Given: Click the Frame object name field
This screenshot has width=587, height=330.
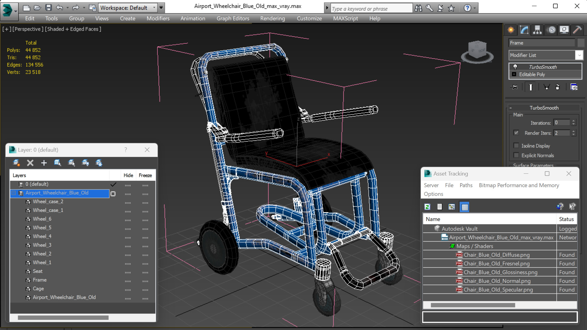Looking at the screenshot, I should click(542, 43).
